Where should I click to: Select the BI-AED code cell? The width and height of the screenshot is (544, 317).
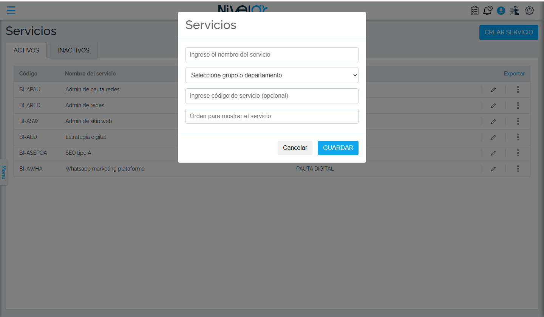pyautogui.click(x=28, y=137)
